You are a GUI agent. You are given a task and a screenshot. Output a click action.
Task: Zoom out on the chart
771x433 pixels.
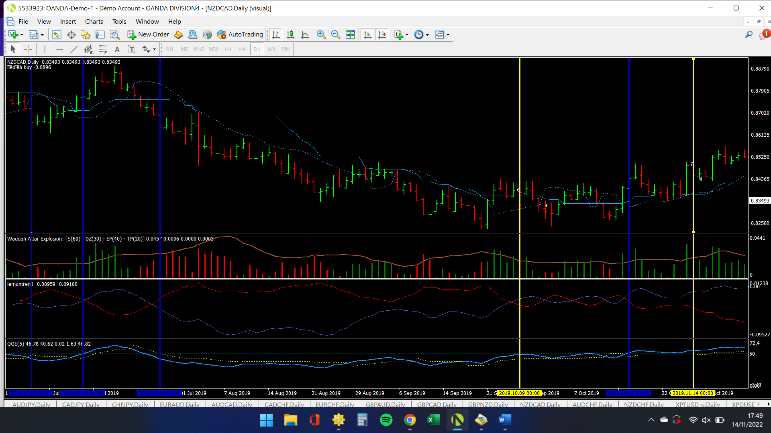click(x=336, y=34)
